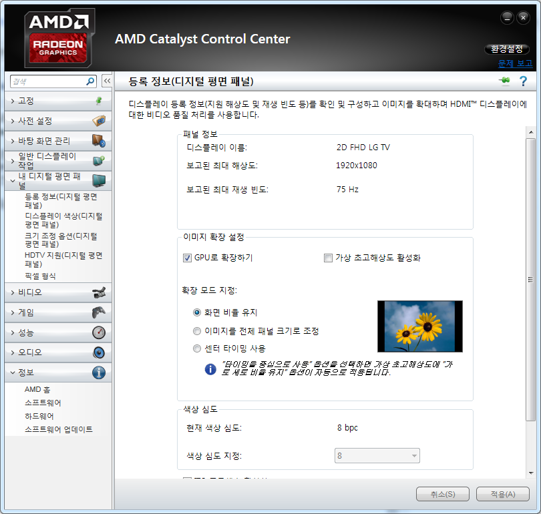541x514 pixels.
Task: Open 디스플레이 색상(디지털 평면 패널) page
Action: [x=63, y=220]
